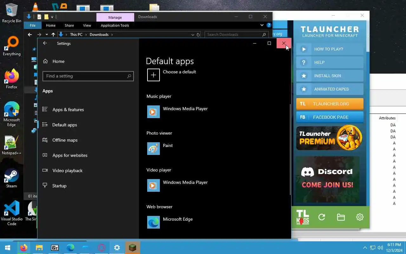This screenshot has width=406, height=254.
Task: Select Visual Studio Code desktop shortcut
Action: pyautogui.click(x=12, y=213)
